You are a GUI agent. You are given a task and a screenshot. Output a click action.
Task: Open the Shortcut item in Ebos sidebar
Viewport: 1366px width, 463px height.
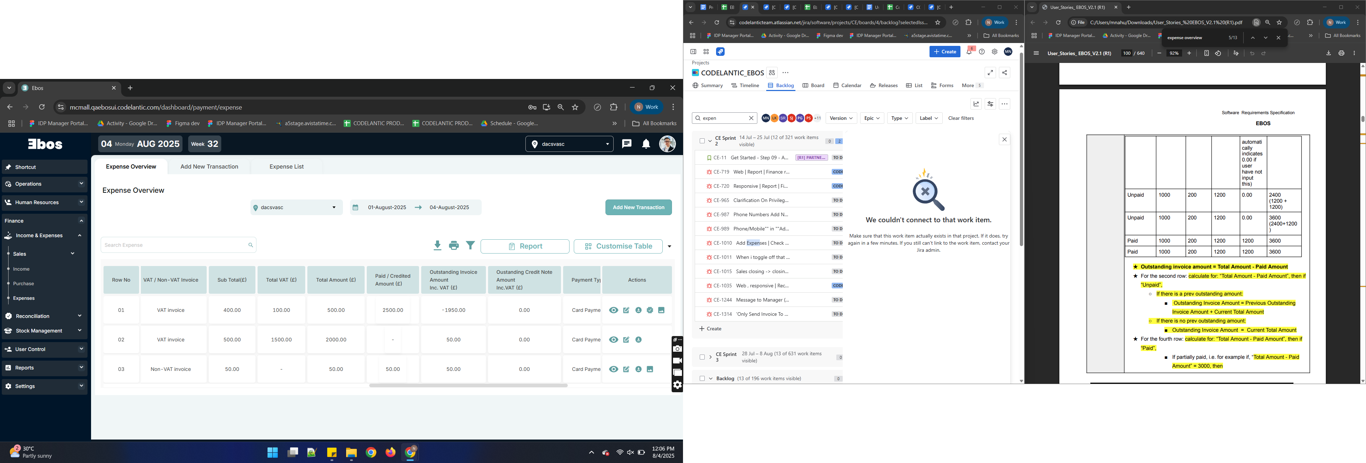click(44, 167)
